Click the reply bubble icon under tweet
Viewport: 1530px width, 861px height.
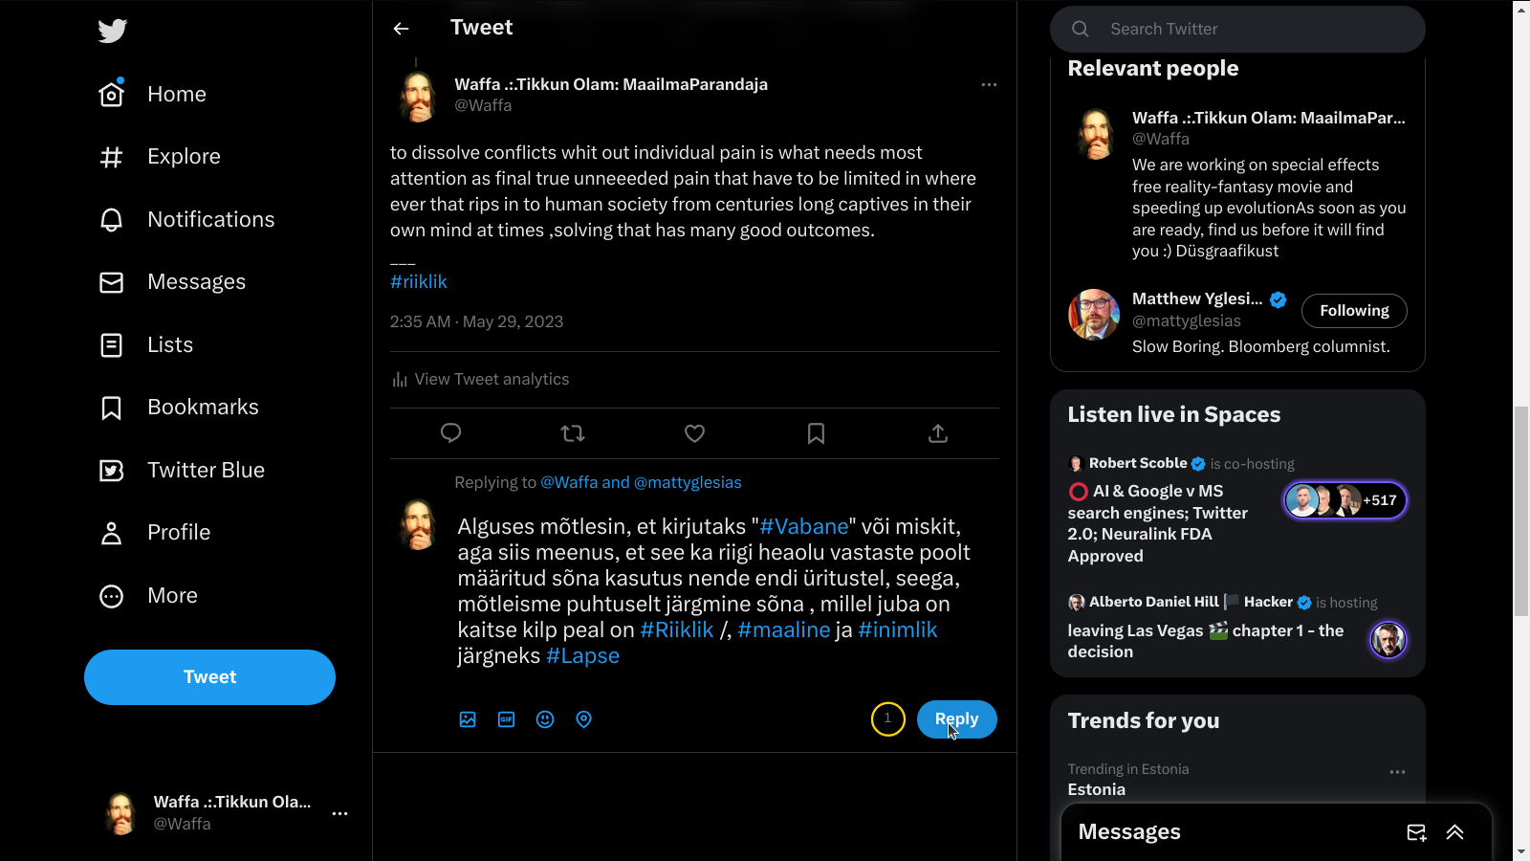pos(450,433)
